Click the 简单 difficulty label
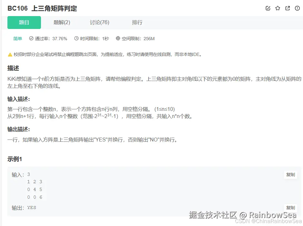Image resolution: width=303 pixels, height=226 pixels. (17, 39)
